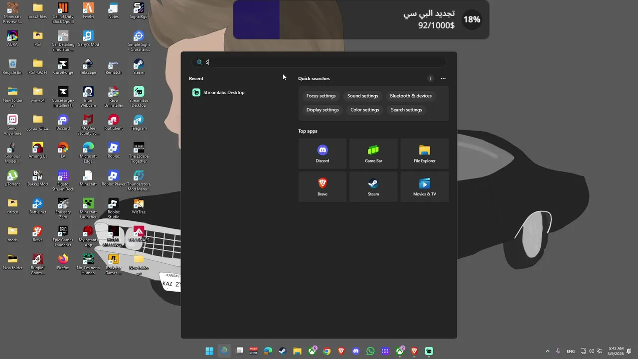Click the Windows Start button on the taskbar
This screenshot has width=638, height=359.
(x=210, y=351)
